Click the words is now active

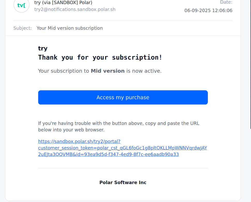click(x=144, y=71)
